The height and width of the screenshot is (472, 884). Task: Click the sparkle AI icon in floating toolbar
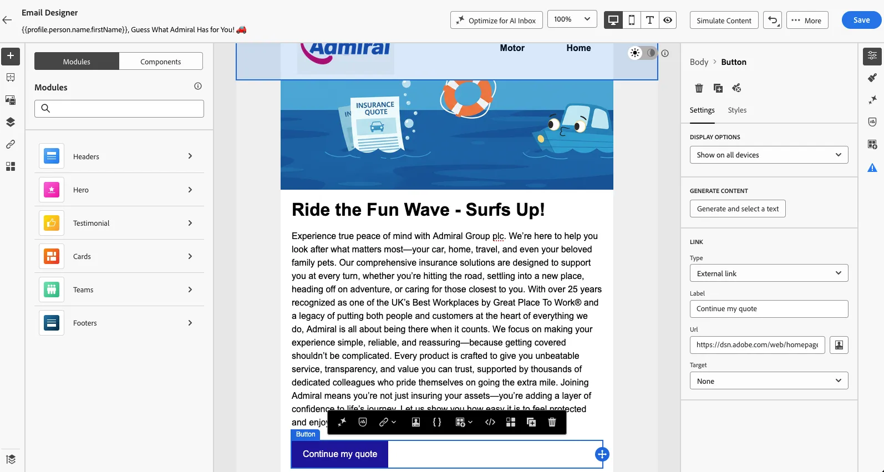[342, 422]
